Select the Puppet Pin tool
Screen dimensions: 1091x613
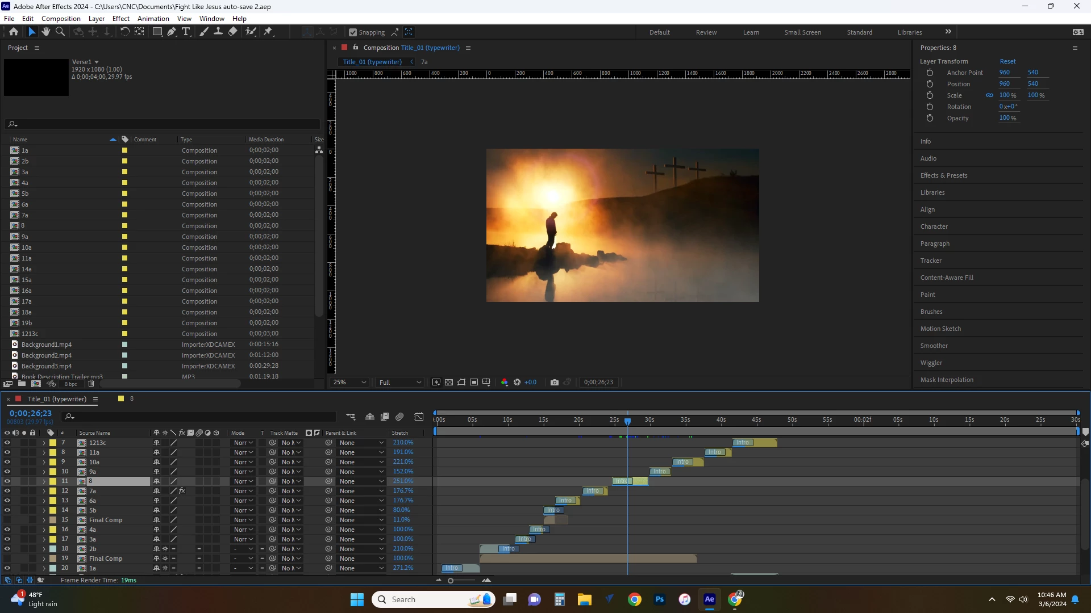(x=268, y=32)
